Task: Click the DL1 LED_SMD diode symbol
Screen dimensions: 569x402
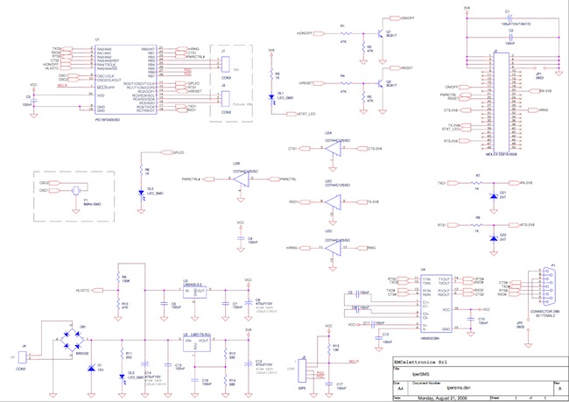Action: click(271, 97)
